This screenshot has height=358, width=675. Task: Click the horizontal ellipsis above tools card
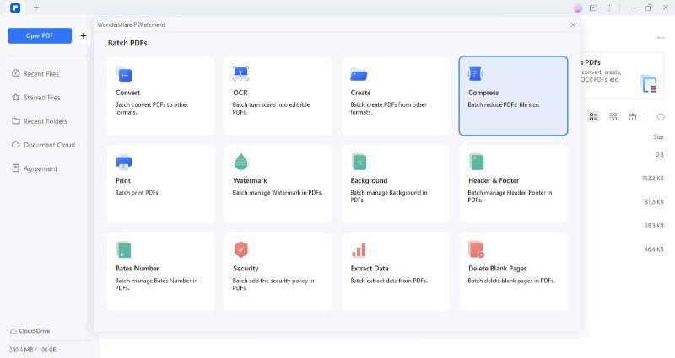(661, 38)
